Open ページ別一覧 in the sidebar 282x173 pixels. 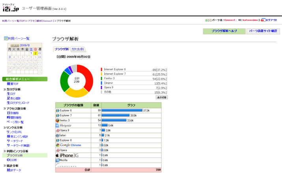tap(15, 122)
